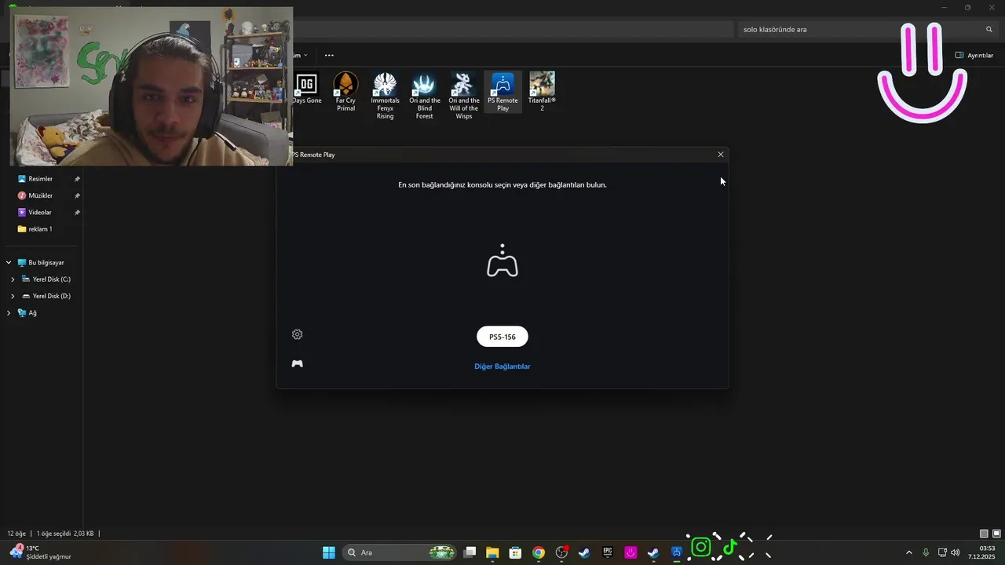Open the weather widget showing 13°C

pos(39,552)
